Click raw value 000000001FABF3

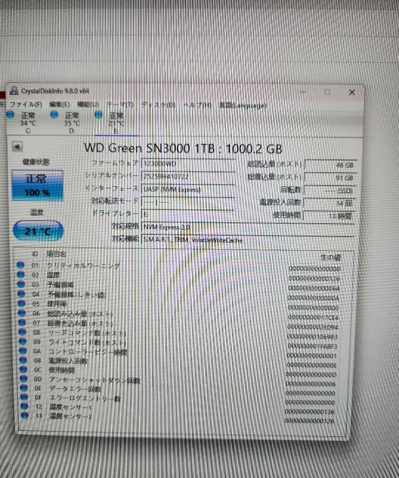[312, 346]
